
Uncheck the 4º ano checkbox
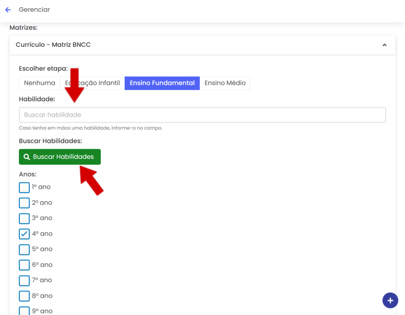pyautogui.click(x=24, y=234)
